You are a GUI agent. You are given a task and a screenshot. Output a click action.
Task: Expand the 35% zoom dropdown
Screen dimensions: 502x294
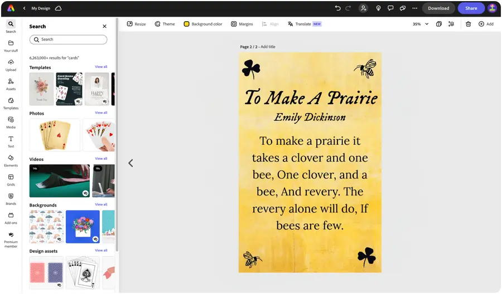point(427,24)
